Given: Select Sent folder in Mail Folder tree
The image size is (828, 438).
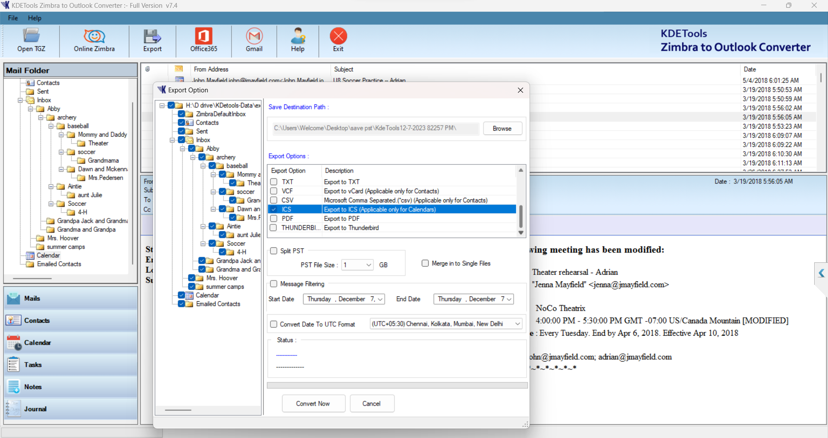Looking at the screenshot, I should (38, 91).
